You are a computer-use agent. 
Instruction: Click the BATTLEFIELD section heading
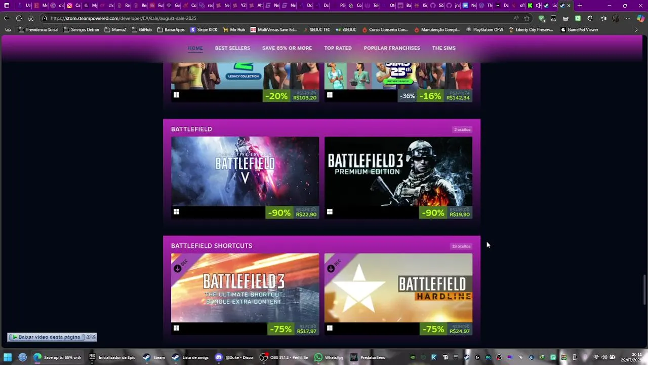[191, 129]
